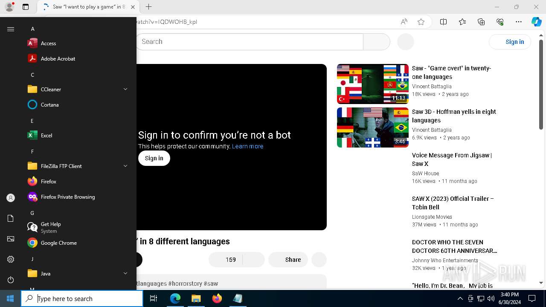Open the Edge Favorites list

pos(462,22)
